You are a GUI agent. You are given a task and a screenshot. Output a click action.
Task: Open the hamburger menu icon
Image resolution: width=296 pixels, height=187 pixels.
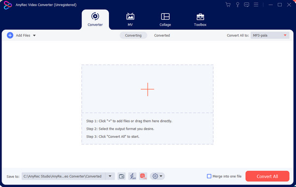point(256,4)
